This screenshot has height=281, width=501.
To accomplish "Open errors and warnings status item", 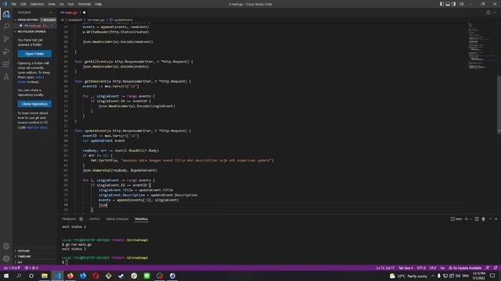I will tap(31, 268).
